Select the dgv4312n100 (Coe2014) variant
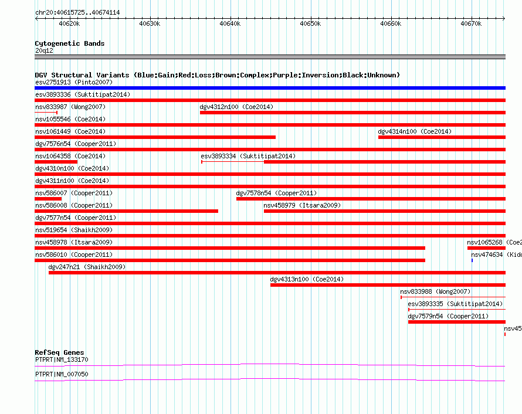522x414 pixels. (x=236, y=107)
